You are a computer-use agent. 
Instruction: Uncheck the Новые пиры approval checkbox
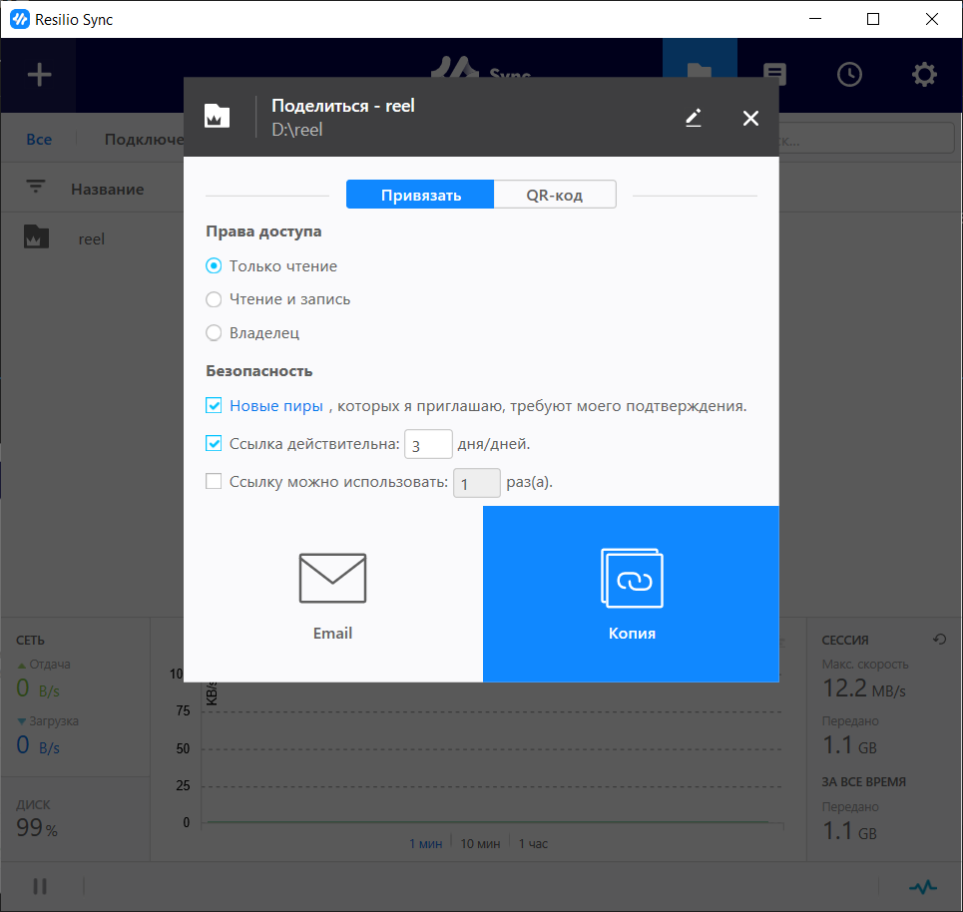[214, 406]
